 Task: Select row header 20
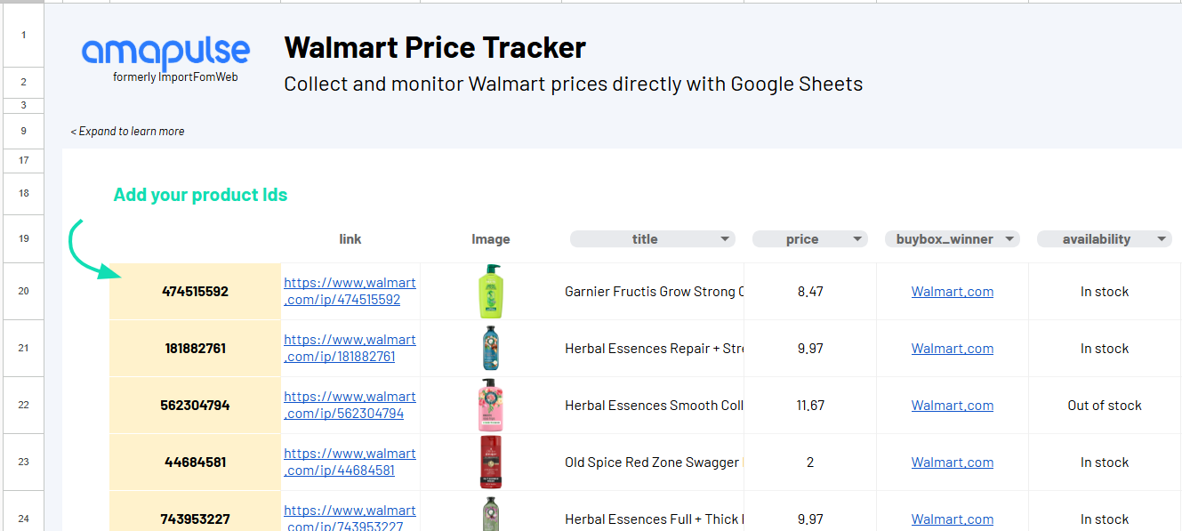24,292
